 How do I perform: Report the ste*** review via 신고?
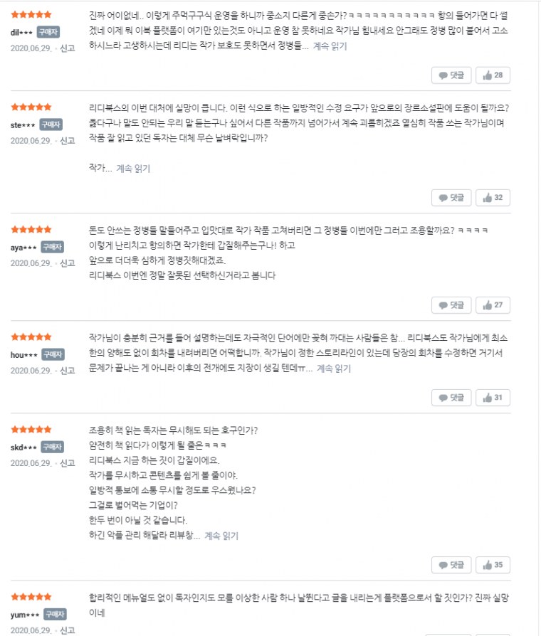point(68,141)
